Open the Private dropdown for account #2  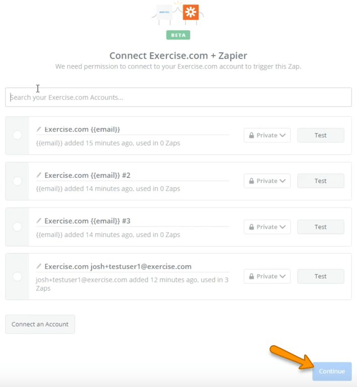coord(267,181)
